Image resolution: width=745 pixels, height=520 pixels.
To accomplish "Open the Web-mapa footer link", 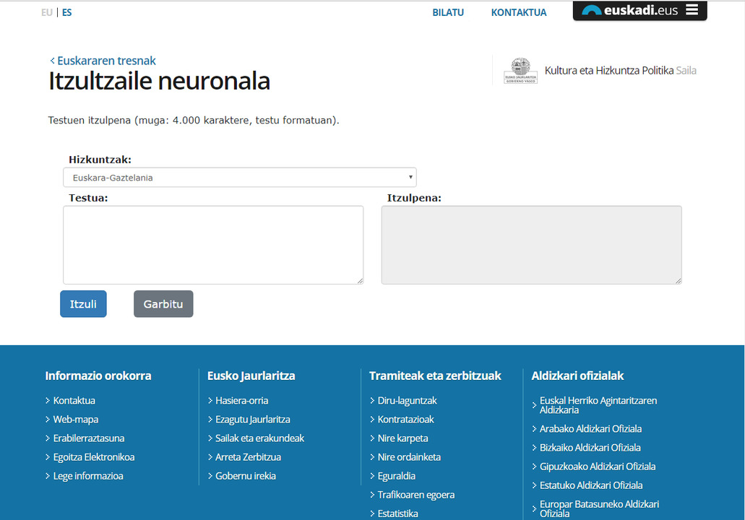I will tap(76, 420).
